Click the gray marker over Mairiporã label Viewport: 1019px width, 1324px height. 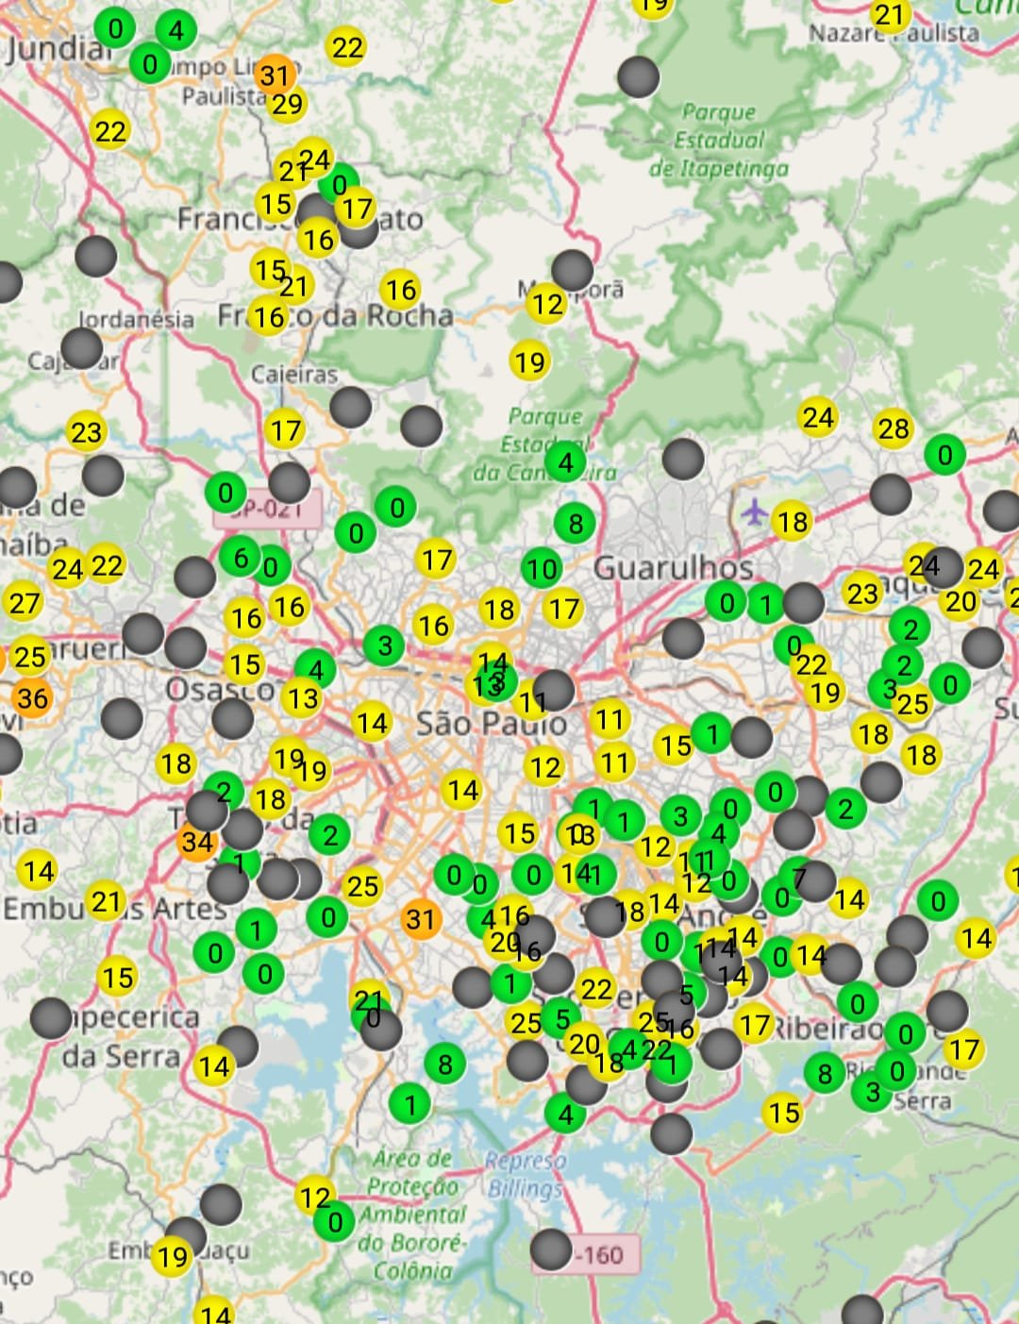(572, 270)
